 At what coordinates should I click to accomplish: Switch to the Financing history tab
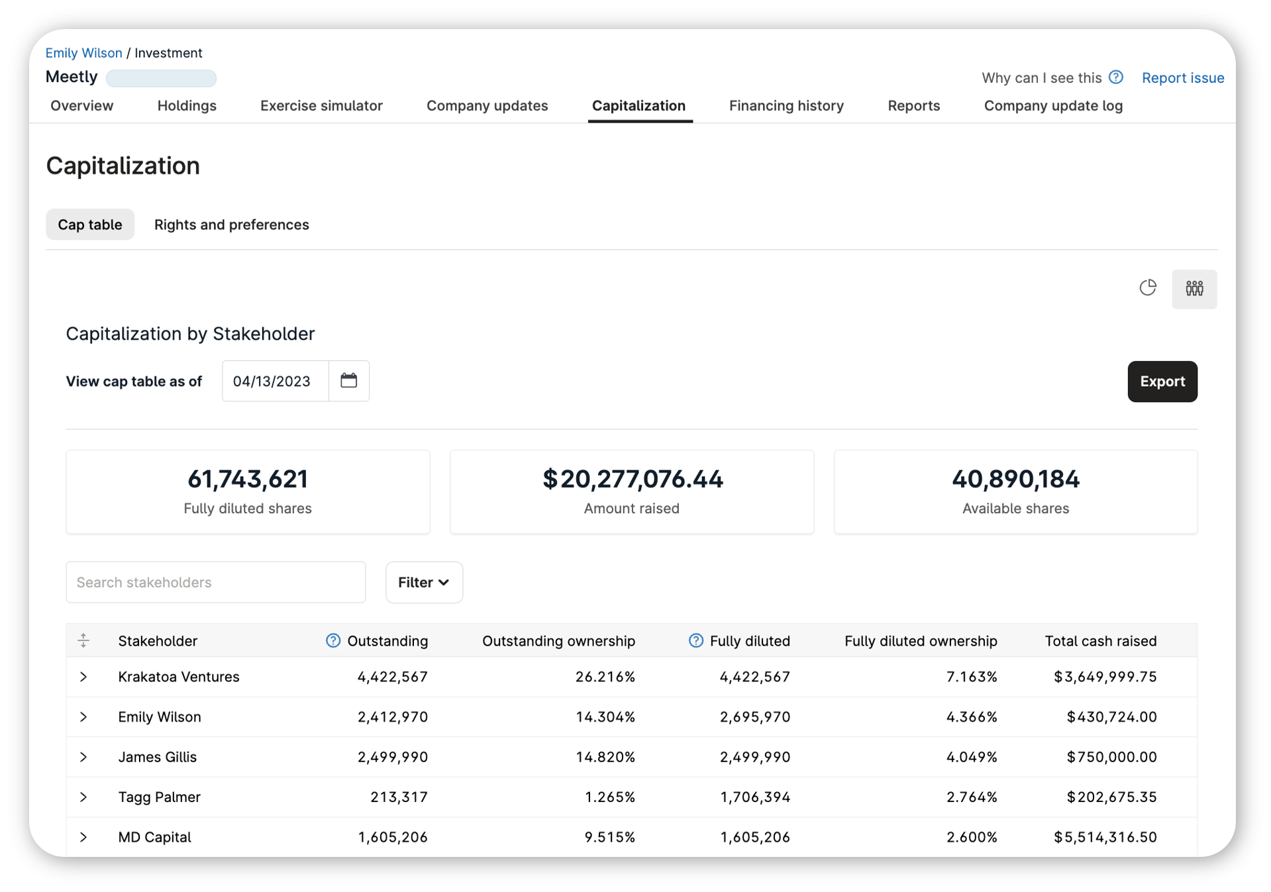tap(786, 106)
